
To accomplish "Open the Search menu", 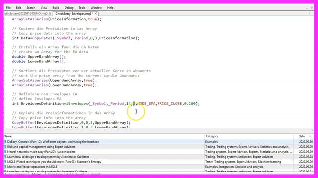I will point(31,8).
